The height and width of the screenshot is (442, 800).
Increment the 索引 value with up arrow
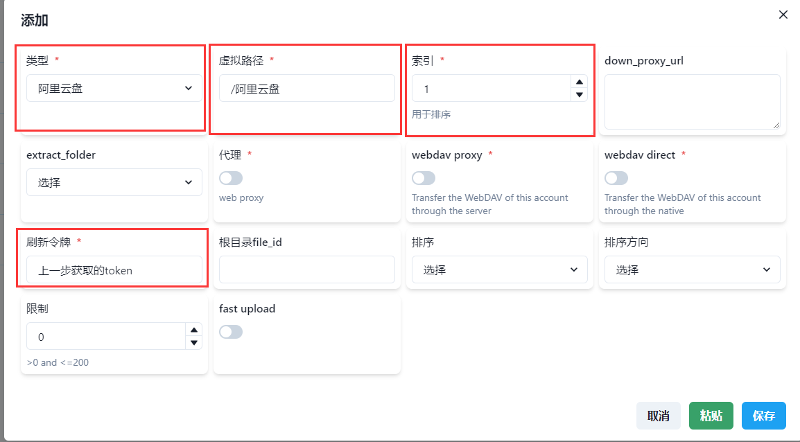click(x=579, y=82)
